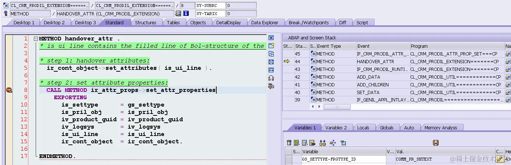Image resolution: width=511 pixels, height=165 pixels.
Task: Click the blue info icon in header
Action: coord(186,14)
